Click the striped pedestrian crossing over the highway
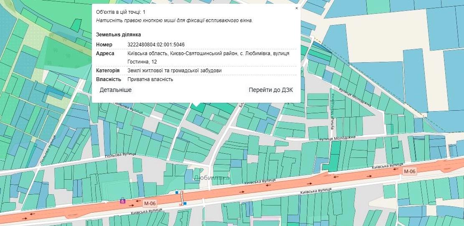 pyautogui.click(x=181, y=198)
